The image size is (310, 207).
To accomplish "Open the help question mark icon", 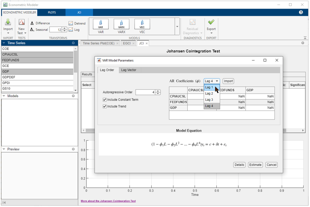I will coord(301,12).
